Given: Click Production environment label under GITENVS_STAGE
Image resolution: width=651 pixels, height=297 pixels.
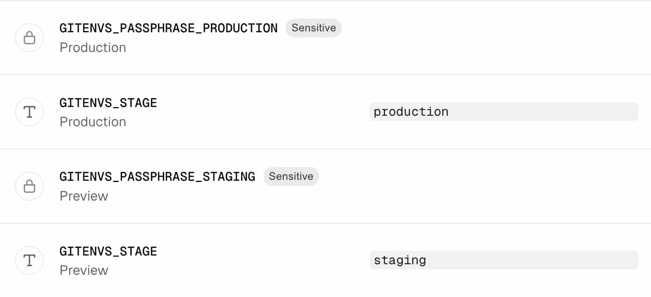Looking at the screenshot, I should coord(93,122).
